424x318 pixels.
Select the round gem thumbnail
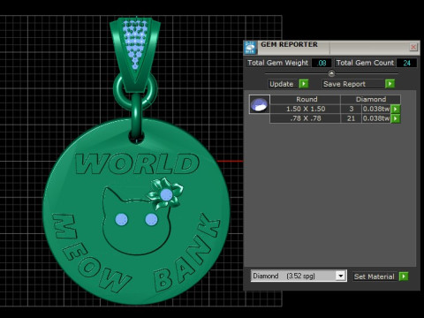pyautogui.click(x=260, y=104)
